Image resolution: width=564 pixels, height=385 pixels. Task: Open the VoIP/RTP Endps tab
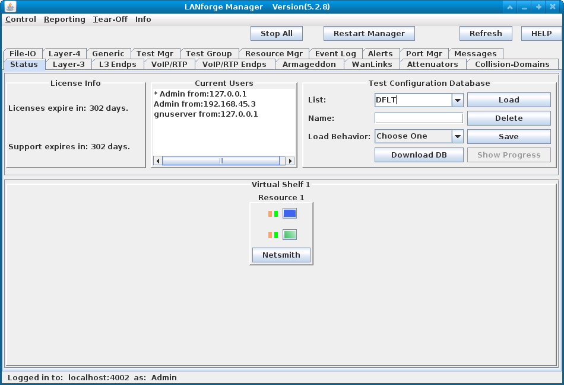235,64
